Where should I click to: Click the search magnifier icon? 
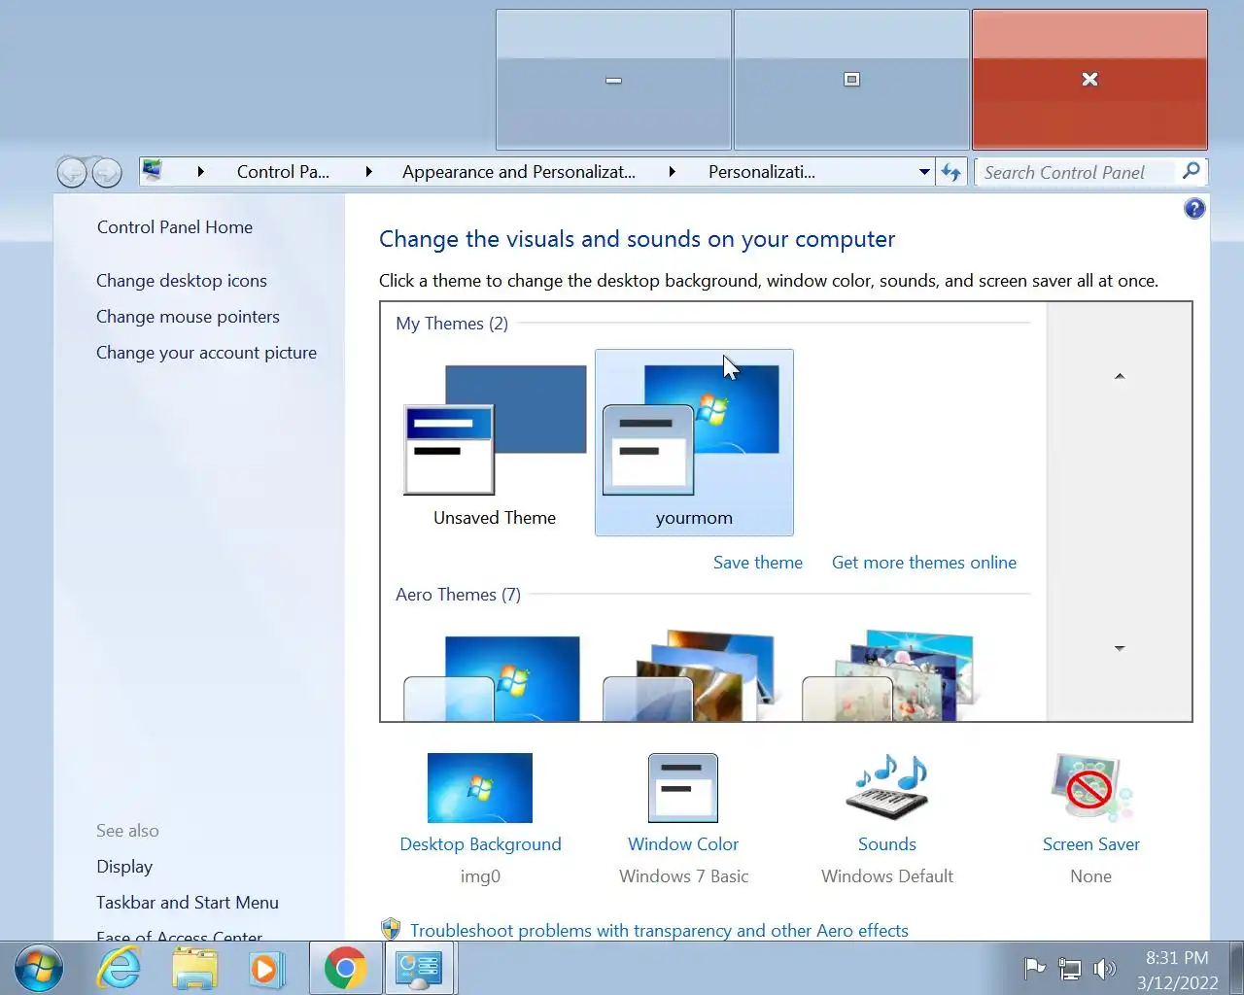point(1191,171)
